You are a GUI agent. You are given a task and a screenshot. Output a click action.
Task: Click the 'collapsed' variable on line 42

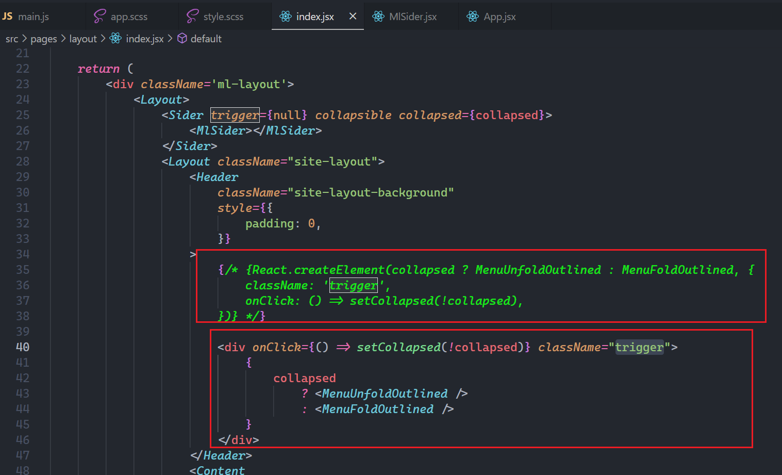305,378
